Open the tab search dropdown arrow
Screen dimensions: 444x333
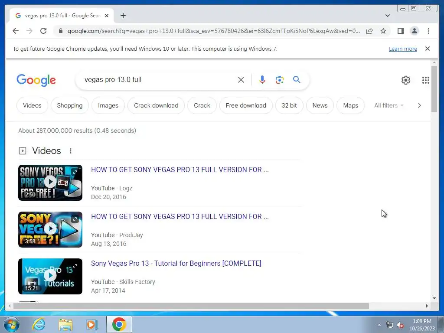(x=387, y=16)
